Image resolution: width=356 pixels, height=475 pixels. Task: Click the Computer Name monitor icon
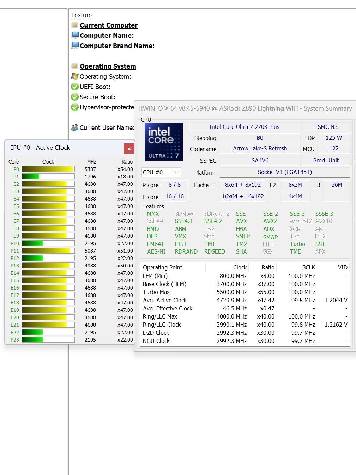tap(74, 35)
